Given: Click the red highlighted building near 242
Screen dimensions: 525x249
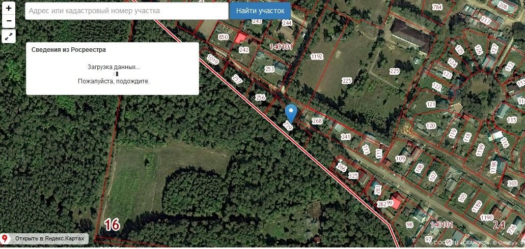Looking at the screenshot, I should pyautogui.click(x=240, y=38).
